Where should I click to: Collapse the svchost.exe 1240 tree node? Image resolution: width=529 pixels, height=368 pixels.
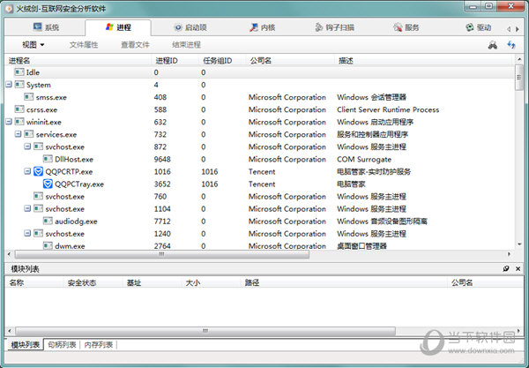point(27,233)
